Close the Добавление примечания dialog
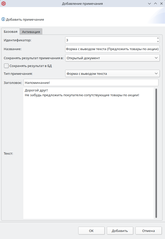This screenshot has height=239, width=165. [x=161, y=4]
